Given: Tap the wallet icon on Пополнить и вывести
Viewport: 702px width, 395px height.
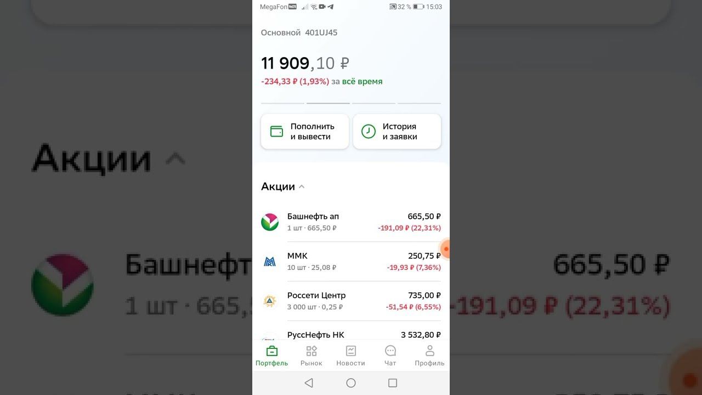Looking at the screenshot, I should (276, 132).
